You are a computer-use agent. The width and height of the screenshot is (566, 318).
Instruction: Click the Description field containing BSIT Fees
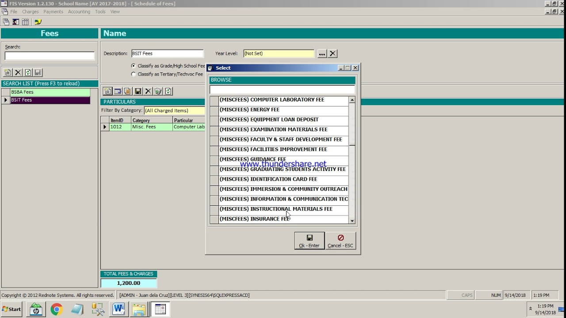tap(167, 53)
